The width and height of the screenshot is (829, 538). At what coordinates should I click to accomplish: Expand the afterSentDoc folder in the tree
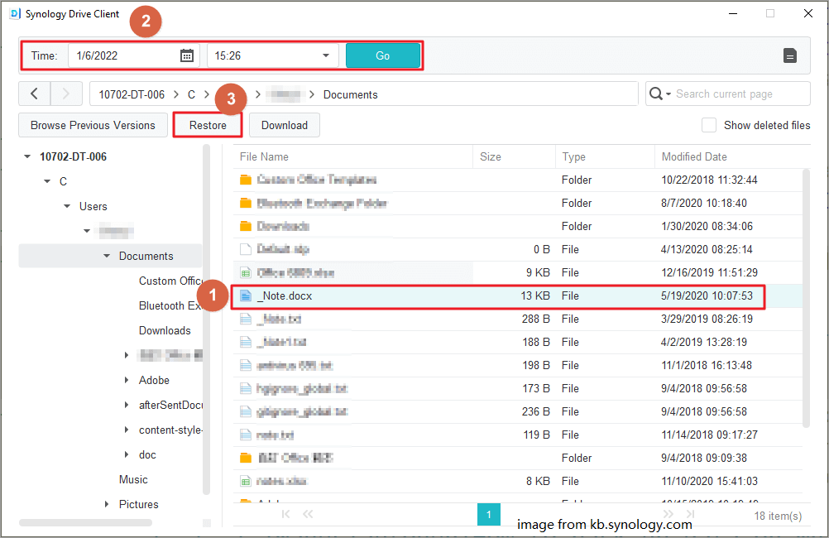pyautogui.click(x=127, y=405)
